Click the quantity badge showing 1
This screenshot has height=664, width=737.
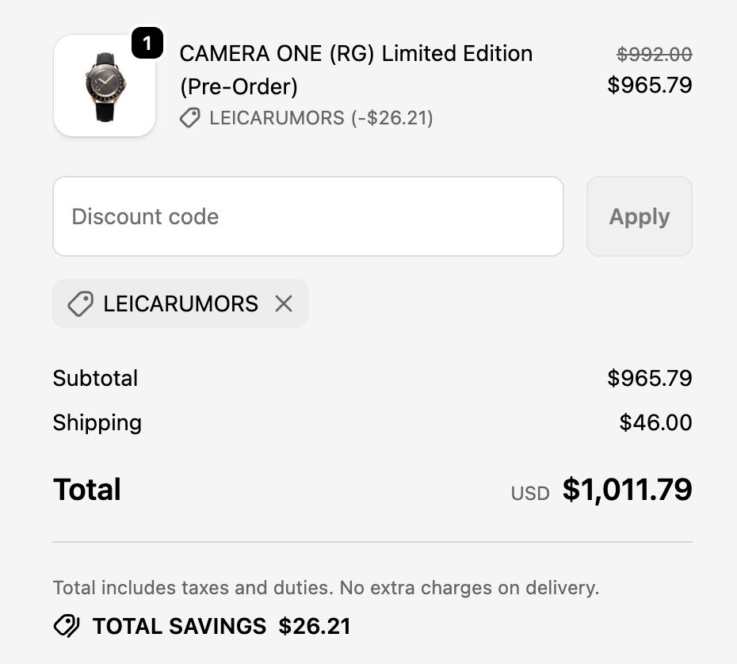(147, 44)
